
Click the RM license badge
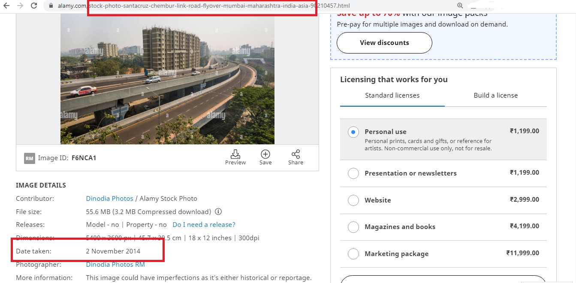(29, 158)
